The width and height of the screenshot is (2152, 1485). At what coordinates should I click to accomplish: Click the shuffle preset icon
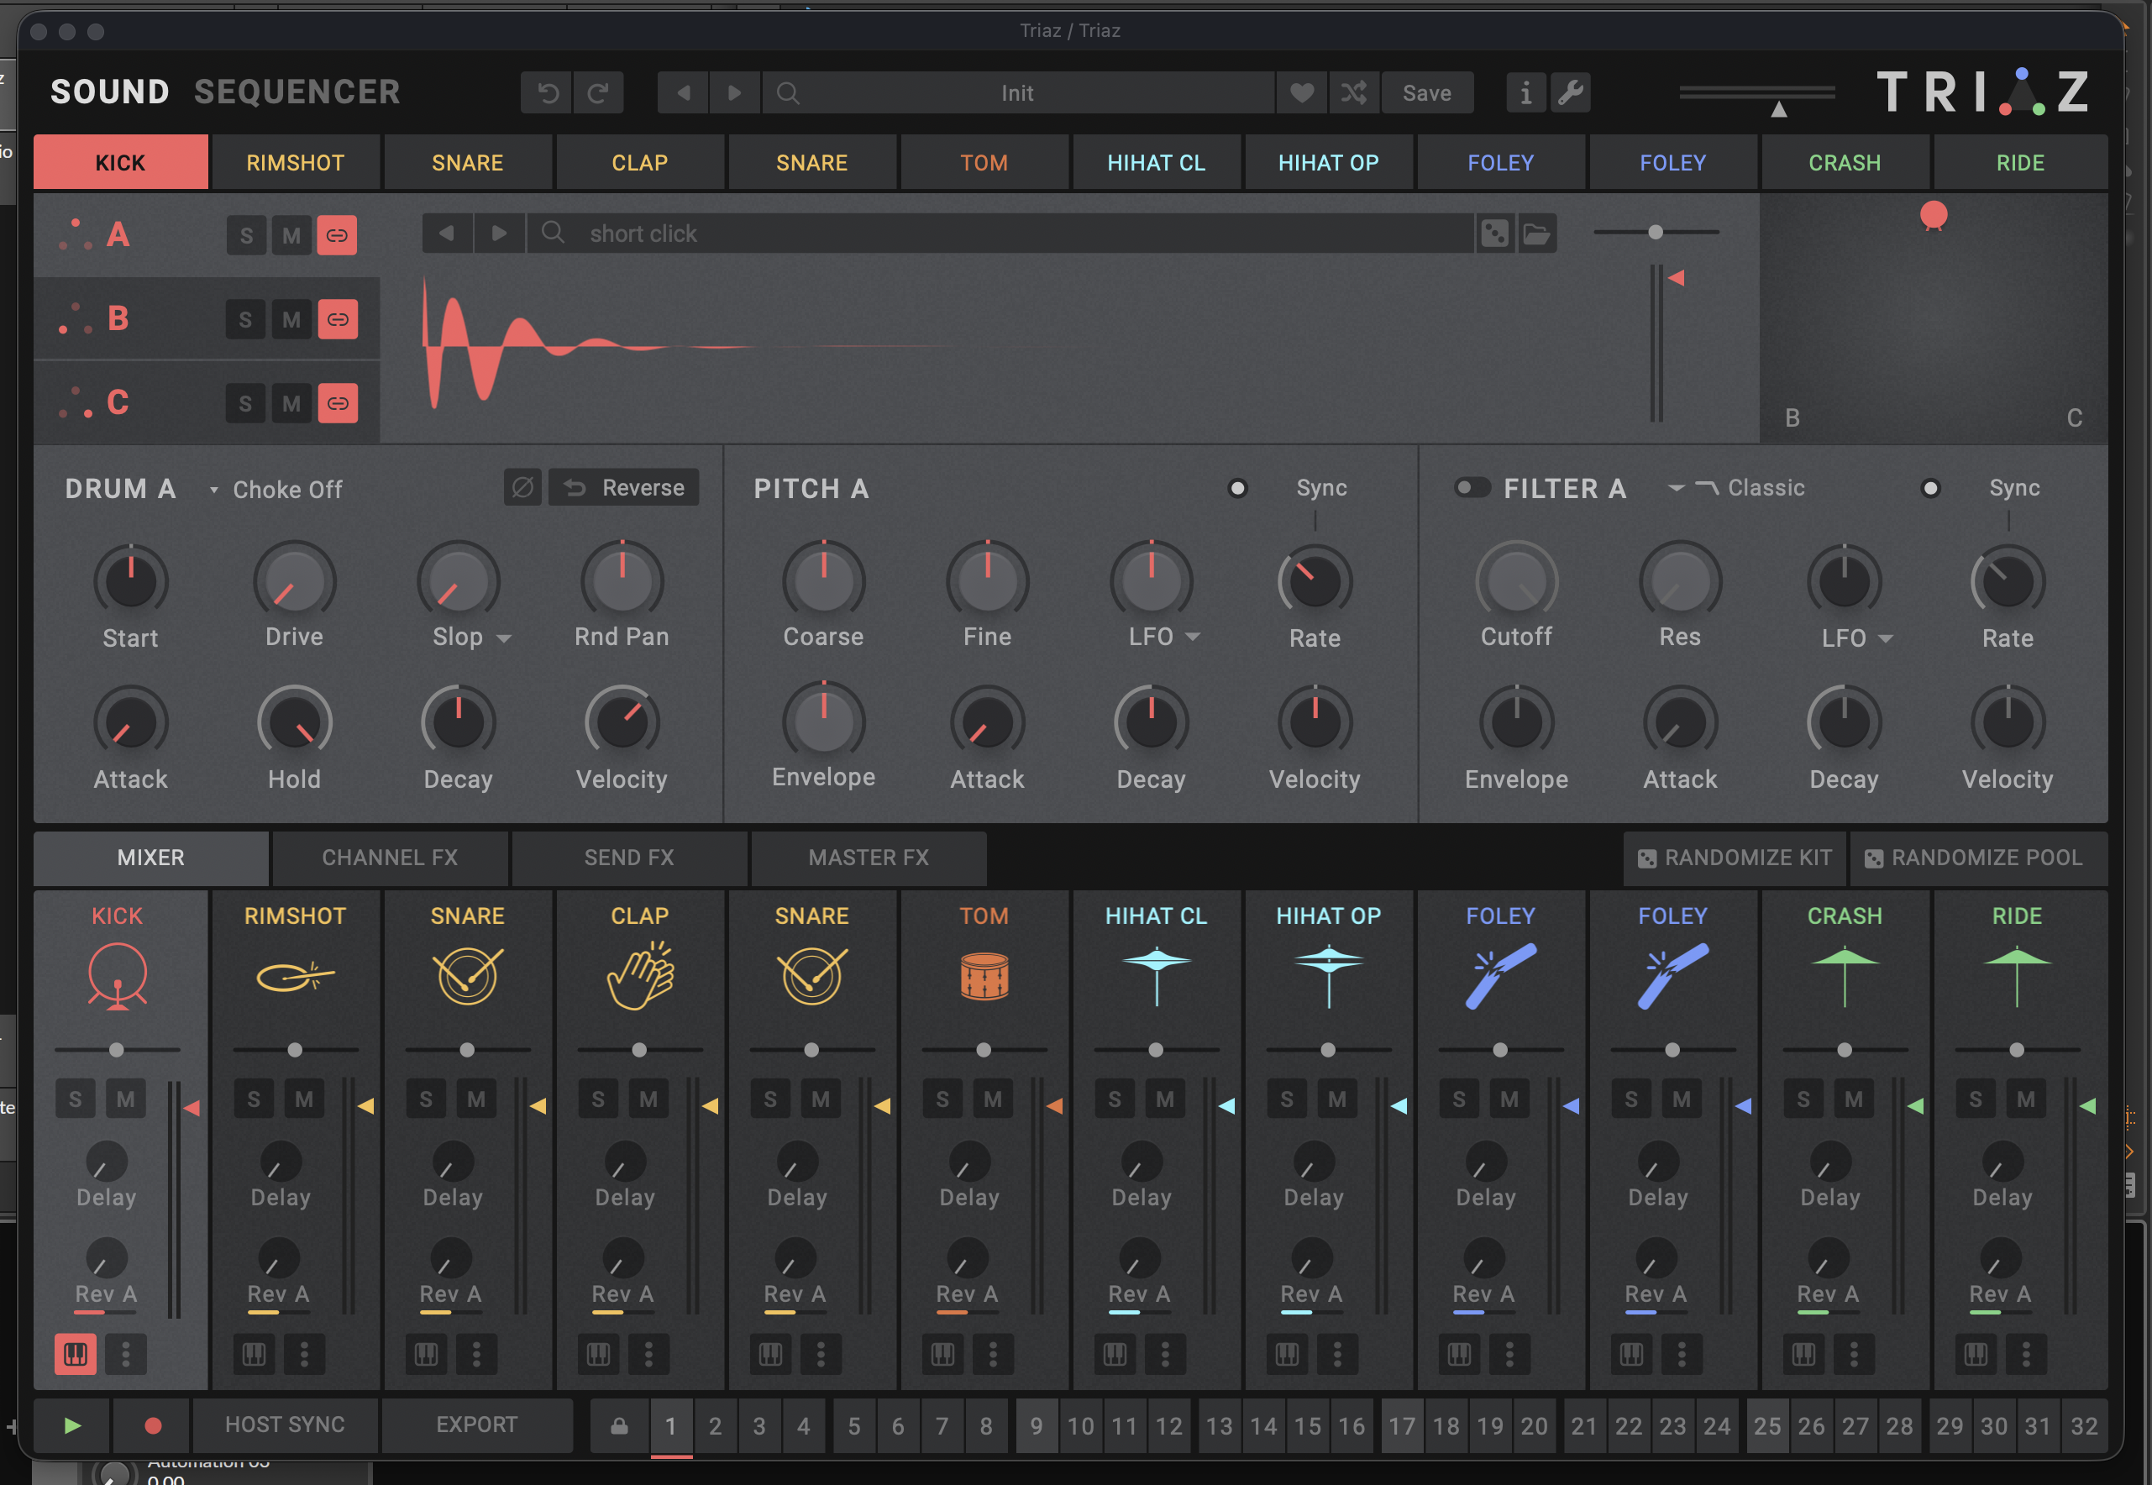click(x=1354, y=93)
